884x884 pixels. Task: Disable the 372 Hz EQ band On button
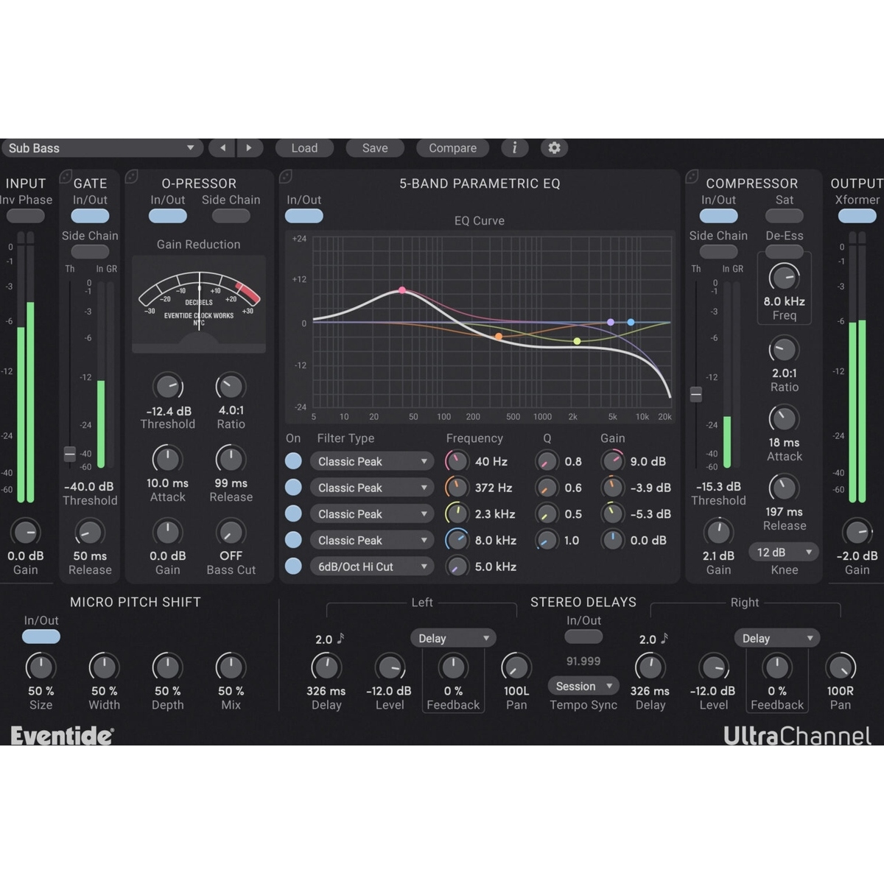pyautogui.click(x=293, y=487)
